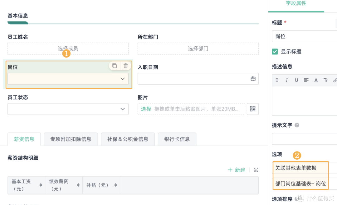Insert link in description editor
This screenshot has width=337, height=205.
pos(335,80)
